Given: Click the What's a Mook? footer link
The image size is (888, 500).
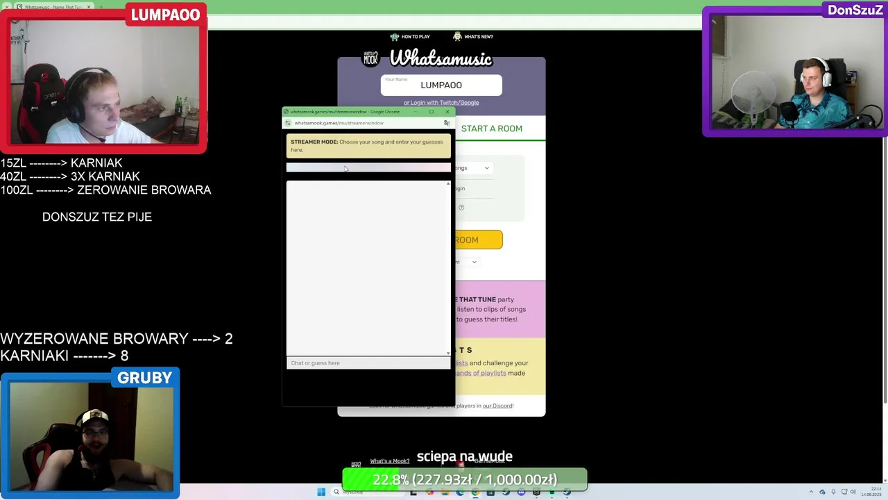Looking at the screenshot, I should 389,461.
